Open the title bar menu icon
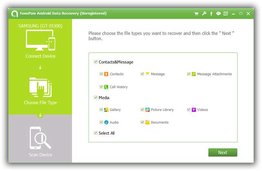 click(x=226, y=13)
